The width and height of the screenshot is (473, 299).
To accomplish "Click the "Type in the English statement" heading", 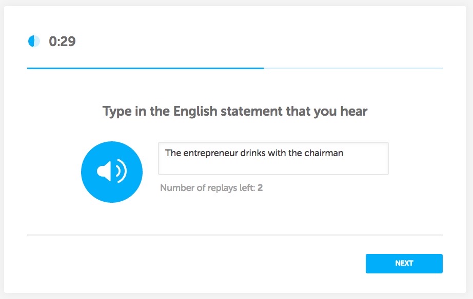I will pyautogui.click(x=235, y=111).
